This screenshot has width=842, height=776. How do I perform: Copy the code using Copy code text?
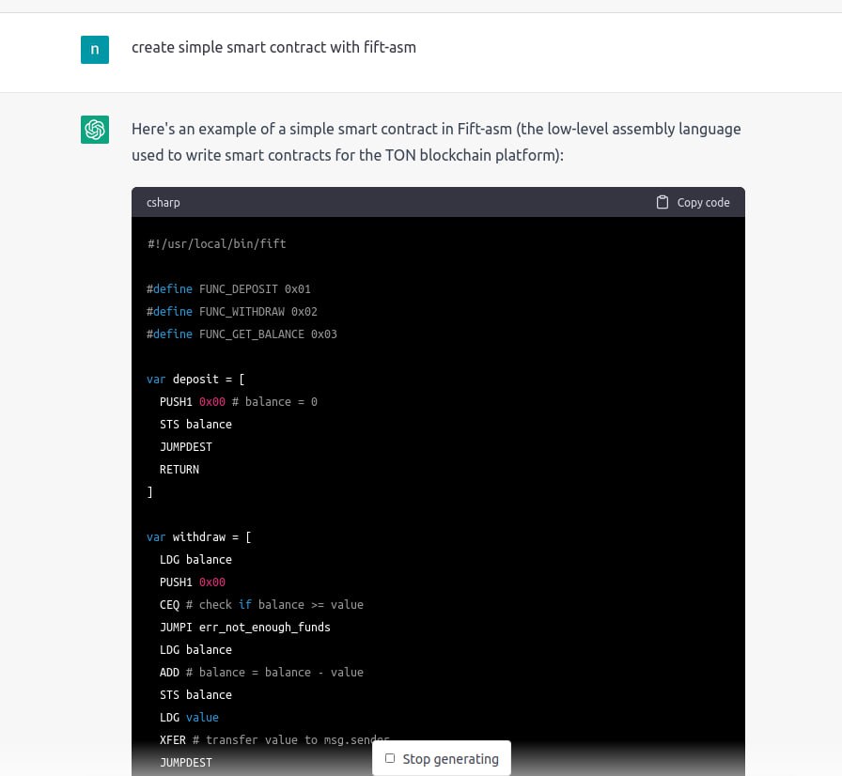click(703, 202)
